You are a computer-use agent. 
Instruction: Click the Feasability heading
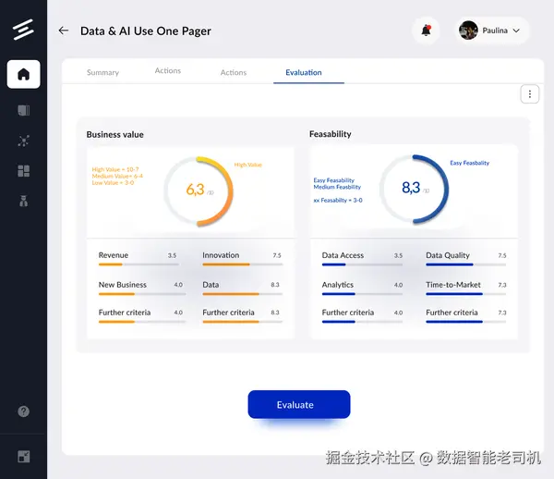point(331,134)
